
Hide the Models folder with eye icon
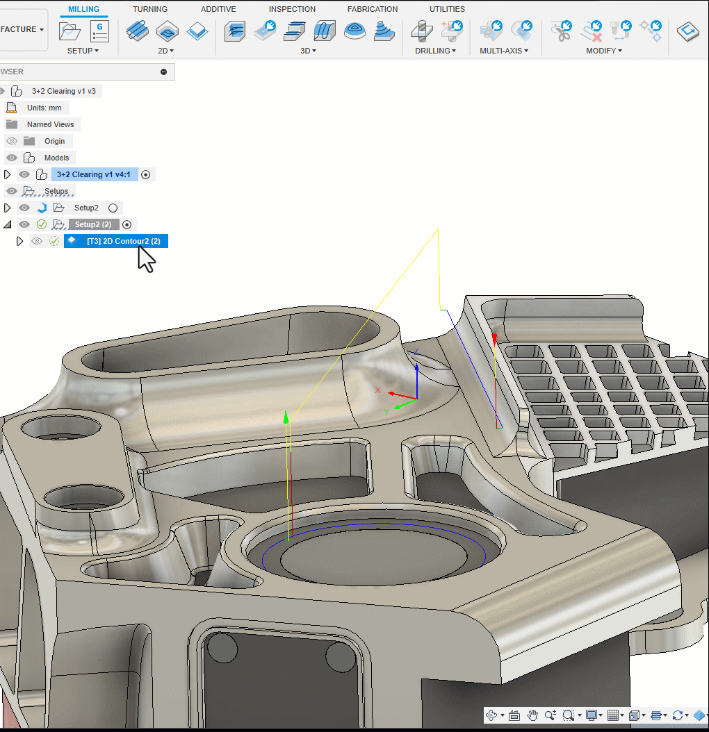click(11, 158)
